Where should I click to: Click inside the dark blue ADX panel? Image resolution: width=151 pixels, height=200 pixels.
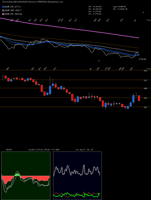[77, 176]
